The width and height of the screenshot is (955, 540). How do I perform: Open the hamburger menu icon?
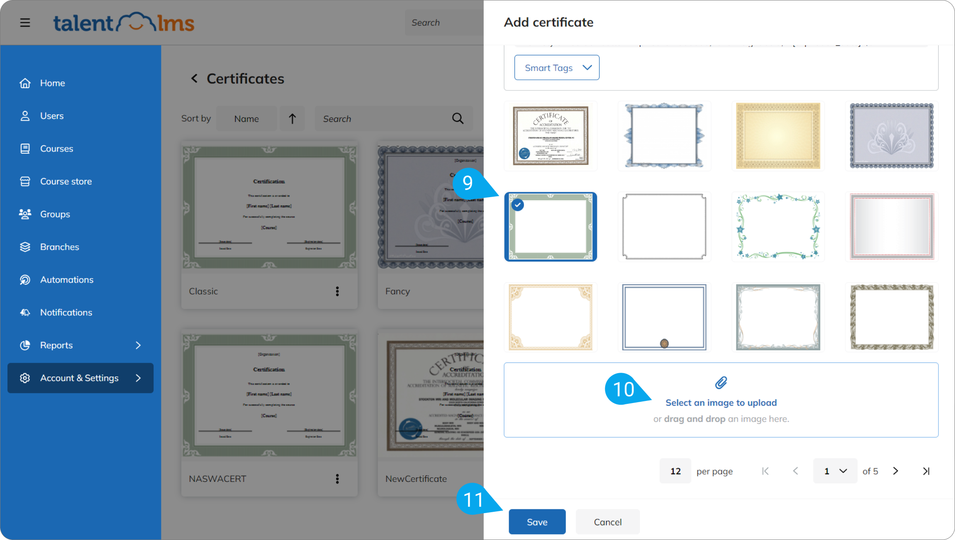25,22
